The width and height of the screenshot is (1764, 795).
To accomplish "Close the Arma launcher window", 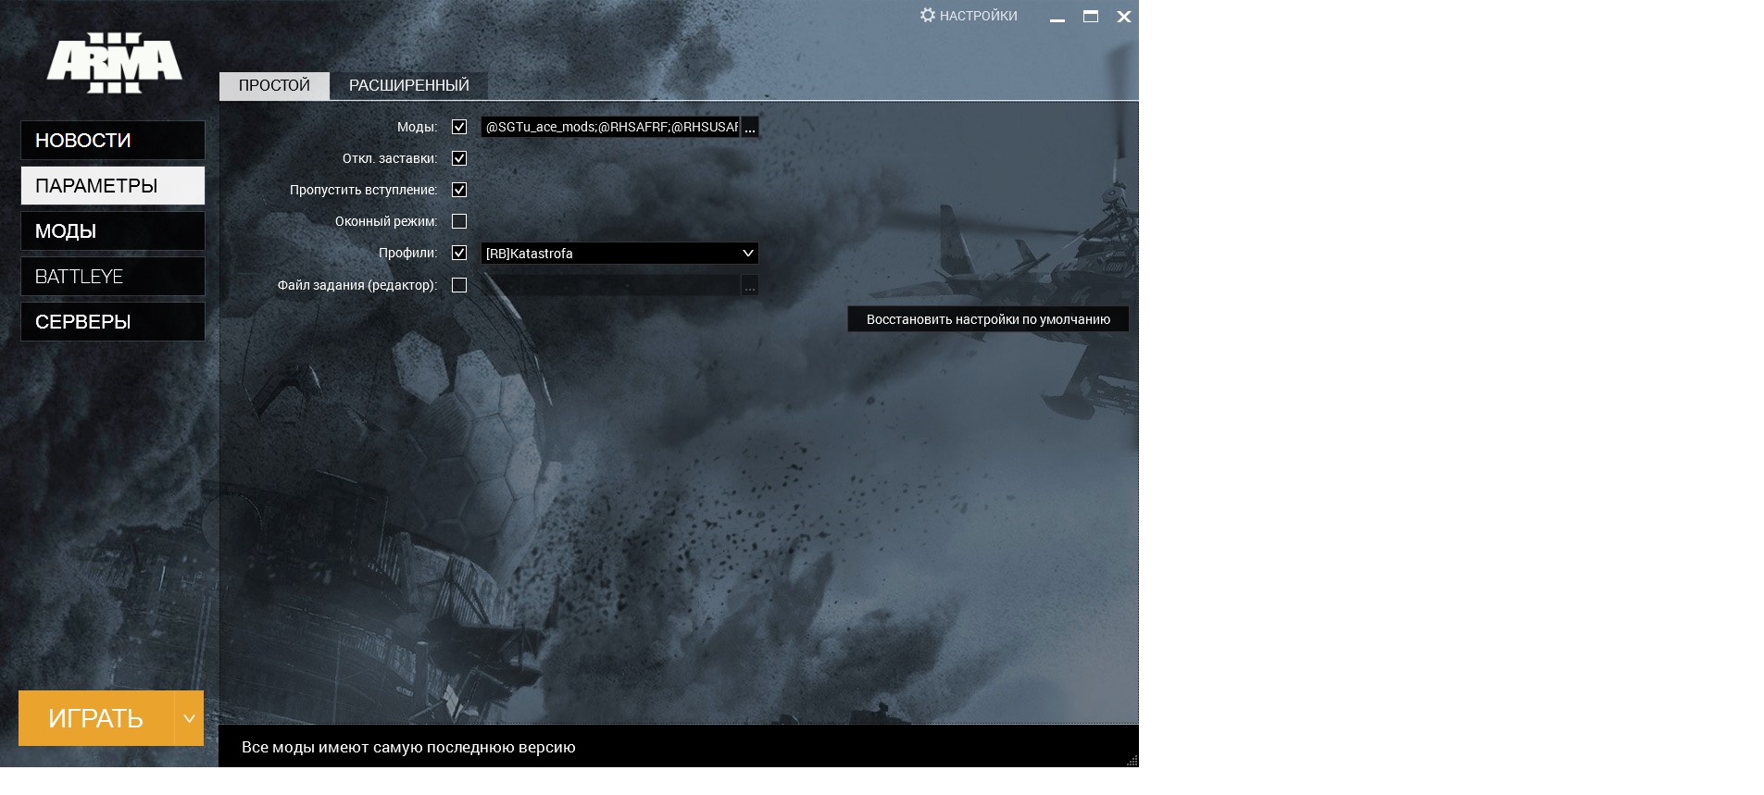I will 1124,17.
